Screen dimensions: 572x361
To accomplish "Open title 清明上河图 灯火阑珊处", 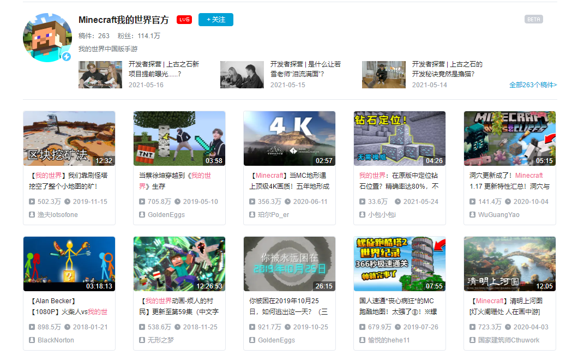I will click(507, 306).
